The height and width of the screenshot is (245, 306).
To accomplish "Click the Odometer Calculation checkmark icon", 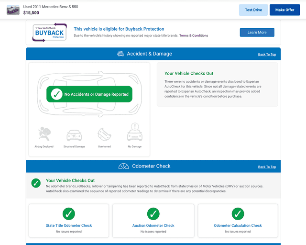I will coord(238,214).
